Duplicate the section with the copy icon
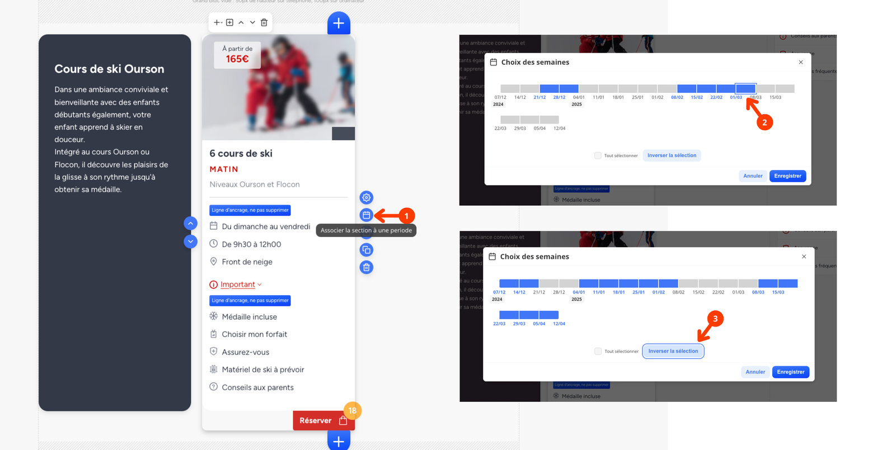 click(x=367, y=250)
